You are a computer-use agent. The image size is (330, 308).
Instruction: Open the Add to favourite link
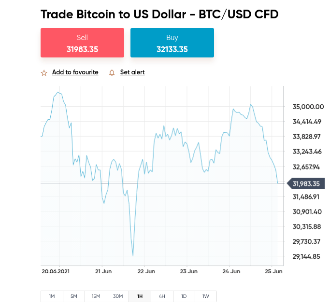pyautogui.click(x=75, y=72)
